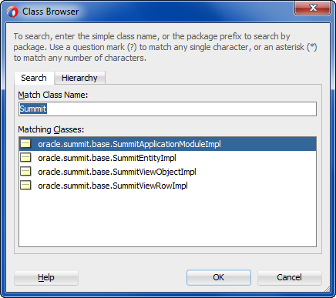Click the class icon beside SummitViewRowImpl
The height and width of the screenshot is (298, 336).
click(25, 186)
